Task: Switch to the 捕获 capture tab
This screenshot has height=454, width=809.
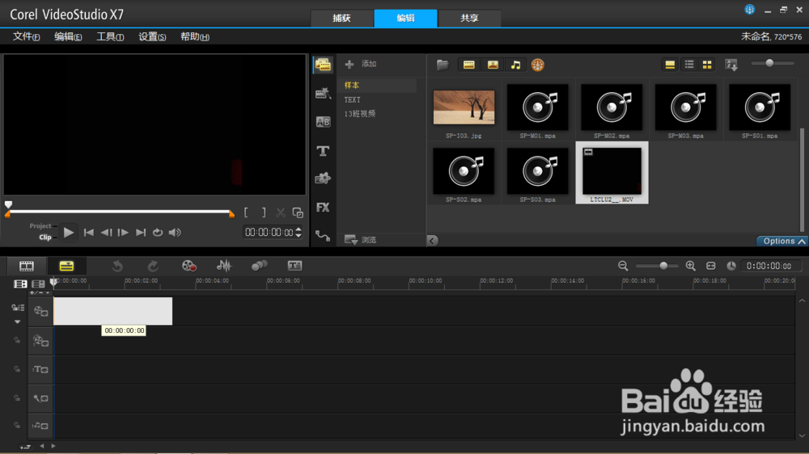Action: pos(341,18)
